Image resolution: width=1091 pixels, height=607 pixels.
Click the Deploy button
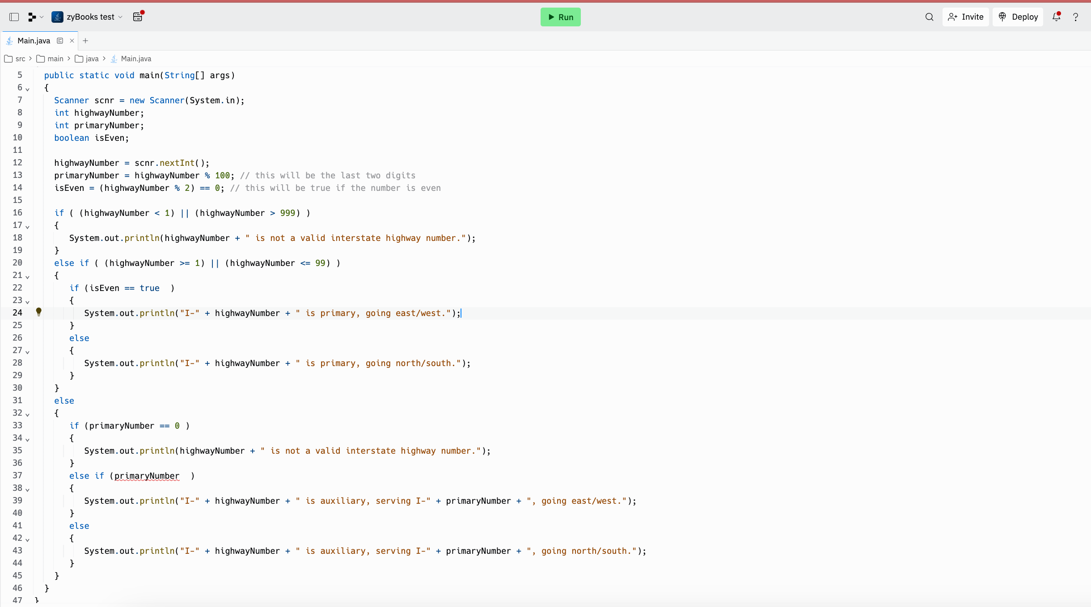click(x=1019, y=17)
